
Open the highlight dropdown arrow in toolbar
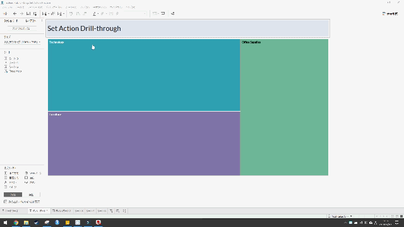98,14
